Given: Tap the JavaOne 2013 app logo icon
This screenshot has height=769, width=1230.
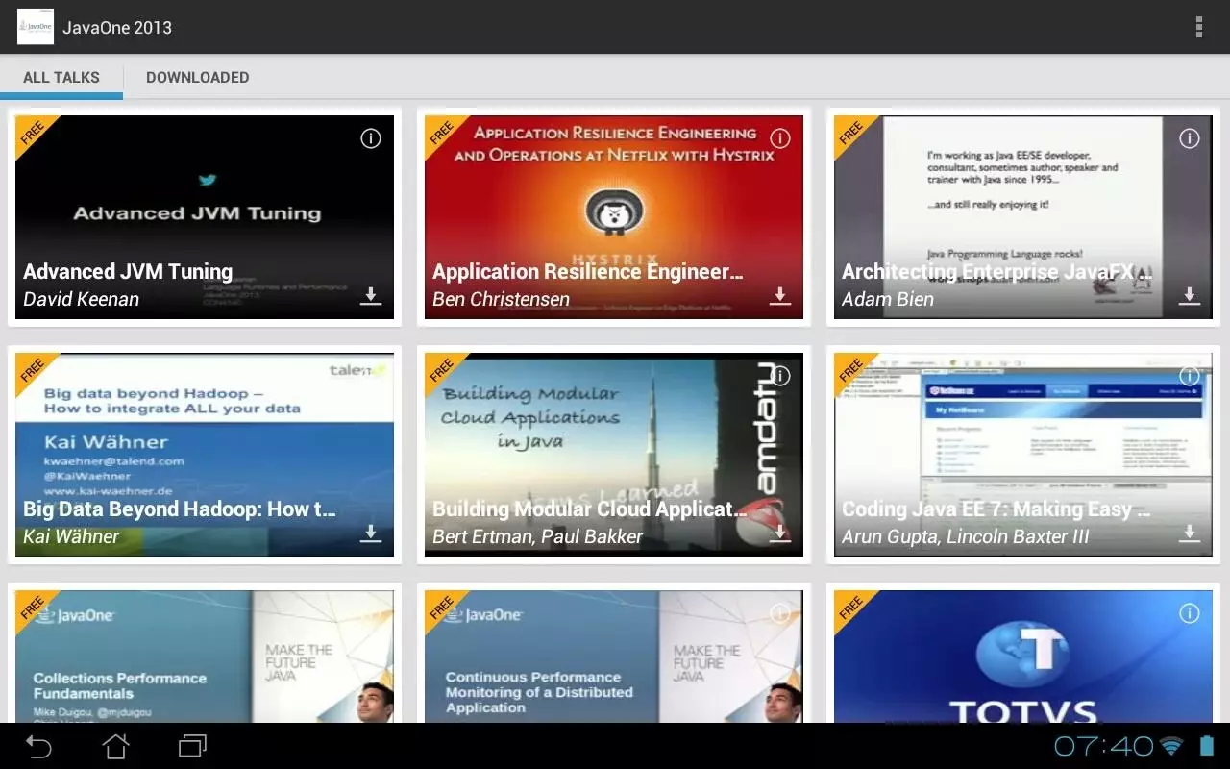Looking at the screenshot, I should 36,27.
